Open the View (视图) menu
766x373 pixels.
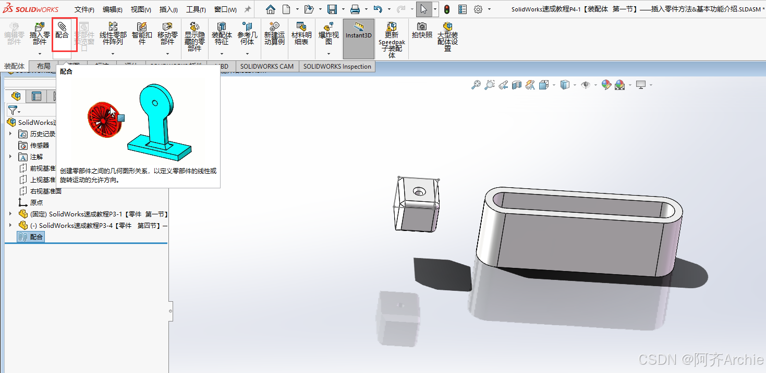pos(141,10)
